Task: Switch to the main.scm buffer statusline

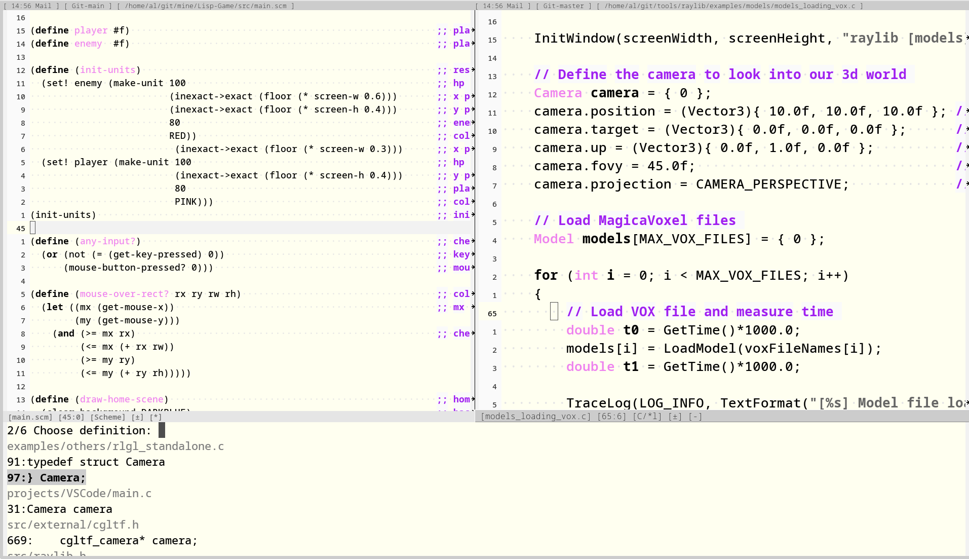Action: click(30, 417)
